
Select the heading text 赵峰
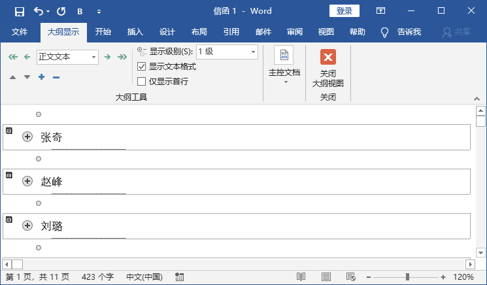[52, 182]
